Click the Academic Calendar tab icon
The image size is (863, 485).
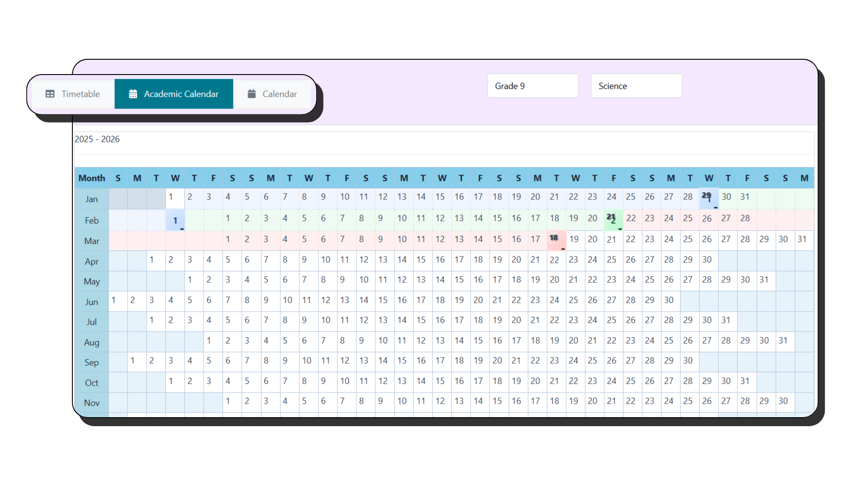pos(133,94)
